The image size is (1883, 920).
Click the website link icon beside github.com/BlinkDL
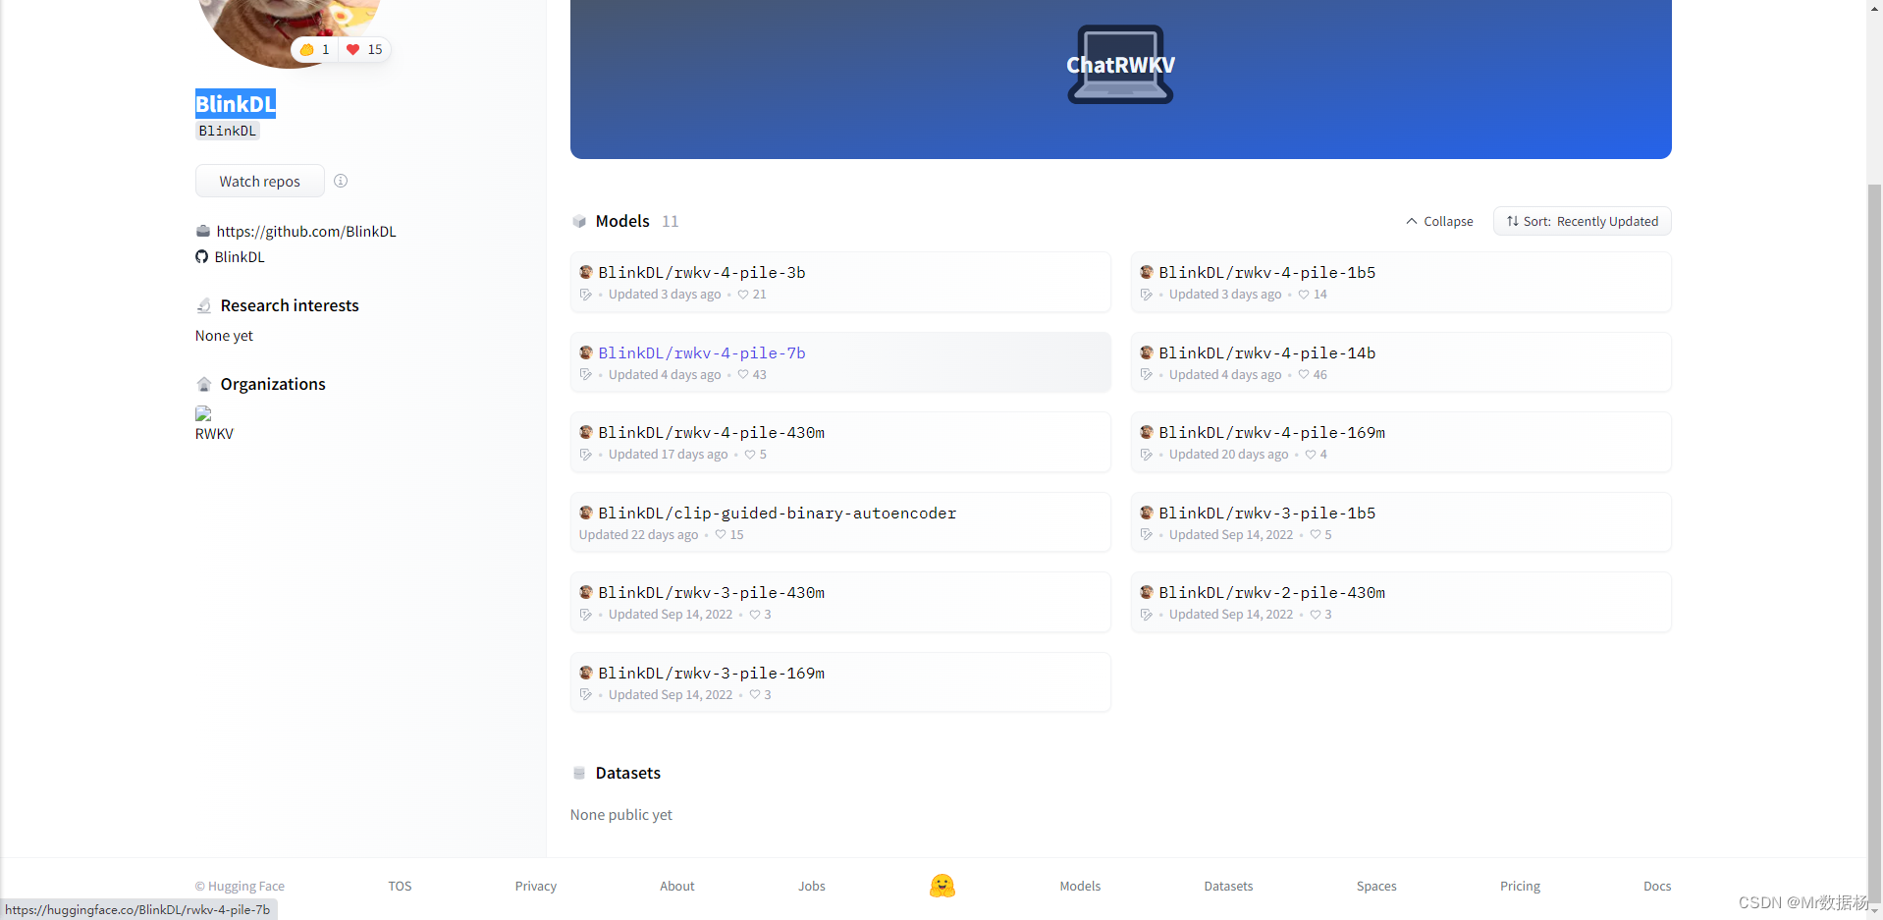point(202,232)
